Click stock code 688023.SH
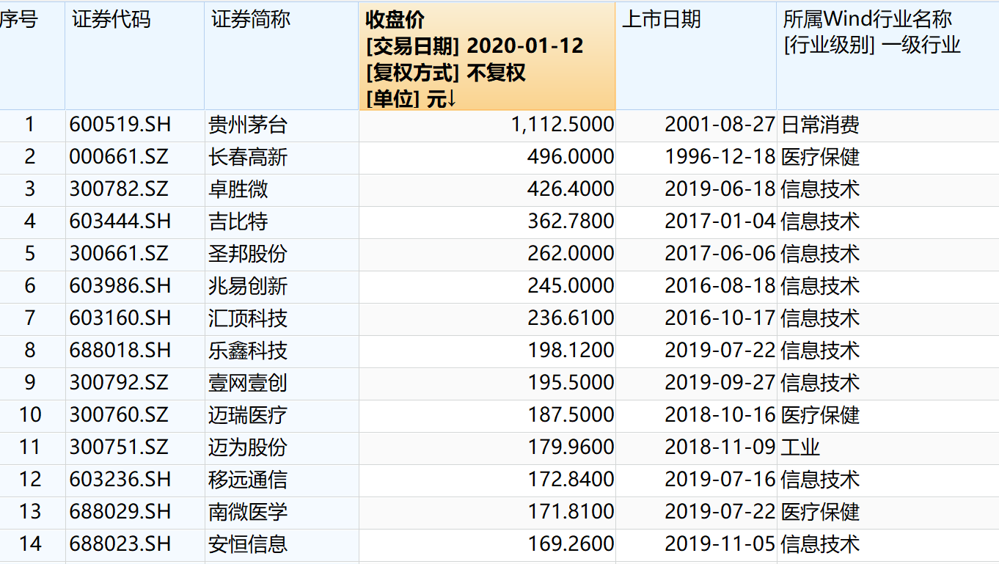Screen dimensions: 999x564 click(x=120, y=544)
